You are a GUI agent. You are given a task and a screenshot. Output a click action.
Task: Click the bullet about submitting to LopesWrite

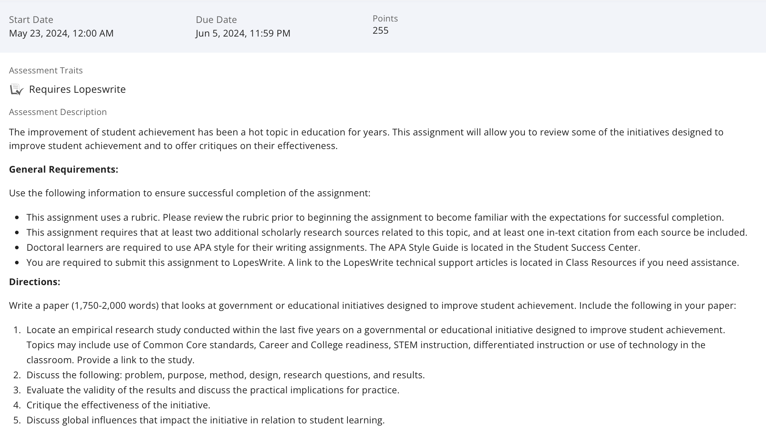coord(383,263)
